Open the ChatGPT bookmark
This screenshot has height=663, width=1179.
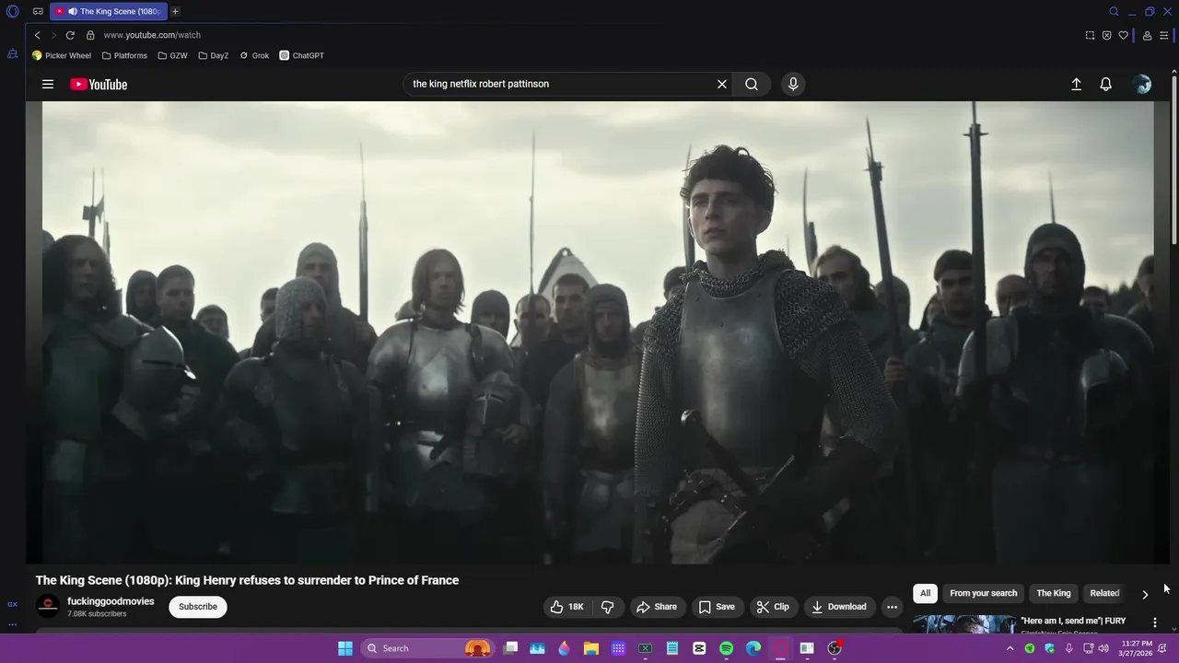pos(302,55)
